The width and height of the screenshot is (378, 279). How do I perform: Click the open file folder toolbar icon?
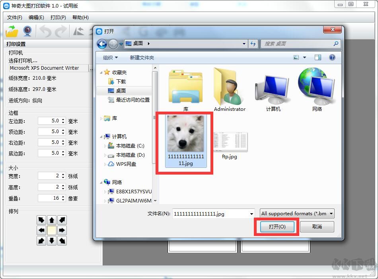pos(12,31)
